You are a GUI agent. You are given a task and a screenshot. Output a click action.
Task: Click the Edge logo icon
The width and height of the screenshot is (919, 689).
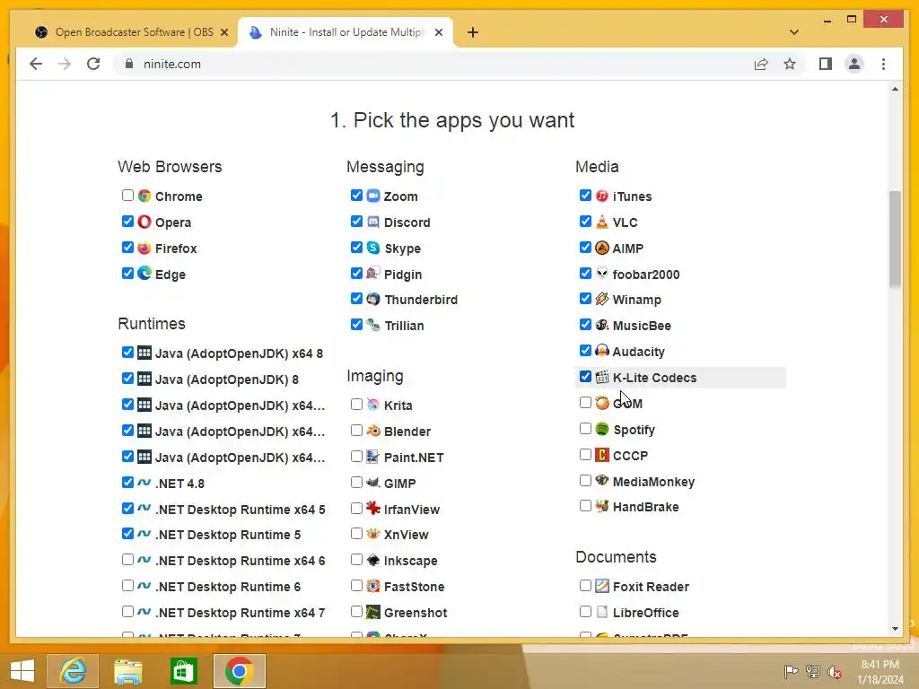(144, 274)
